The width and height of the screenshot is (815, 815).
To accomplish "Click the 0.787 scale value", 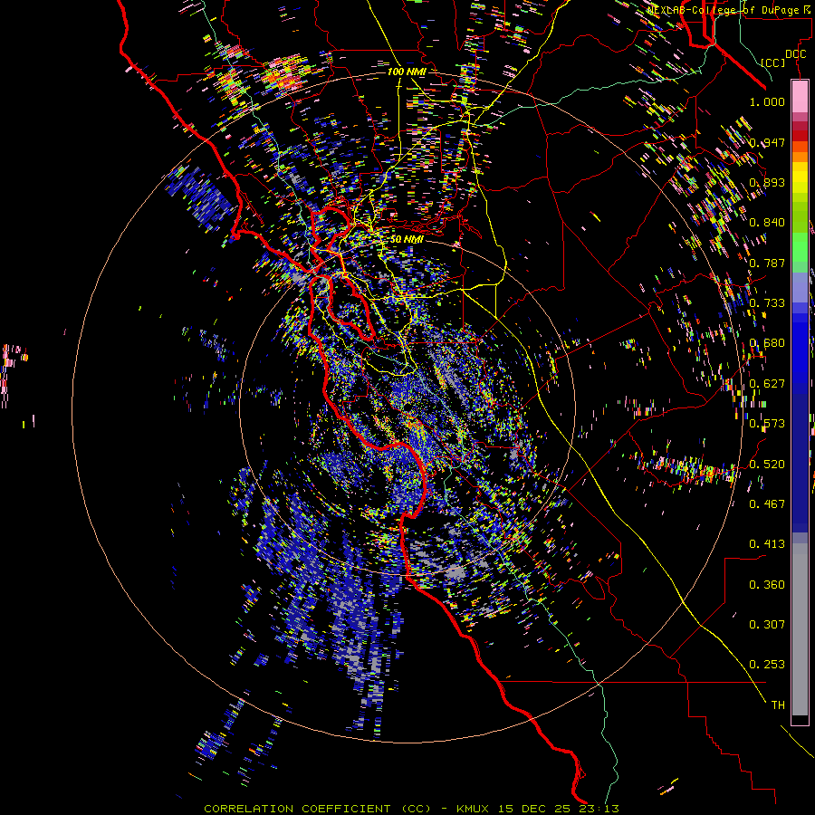I will pos(767,263).
